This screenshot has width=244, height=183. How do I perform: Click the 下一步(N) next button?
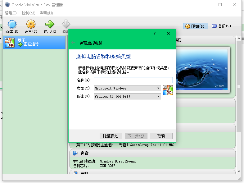pyautogui.click(x=136, y=136)
